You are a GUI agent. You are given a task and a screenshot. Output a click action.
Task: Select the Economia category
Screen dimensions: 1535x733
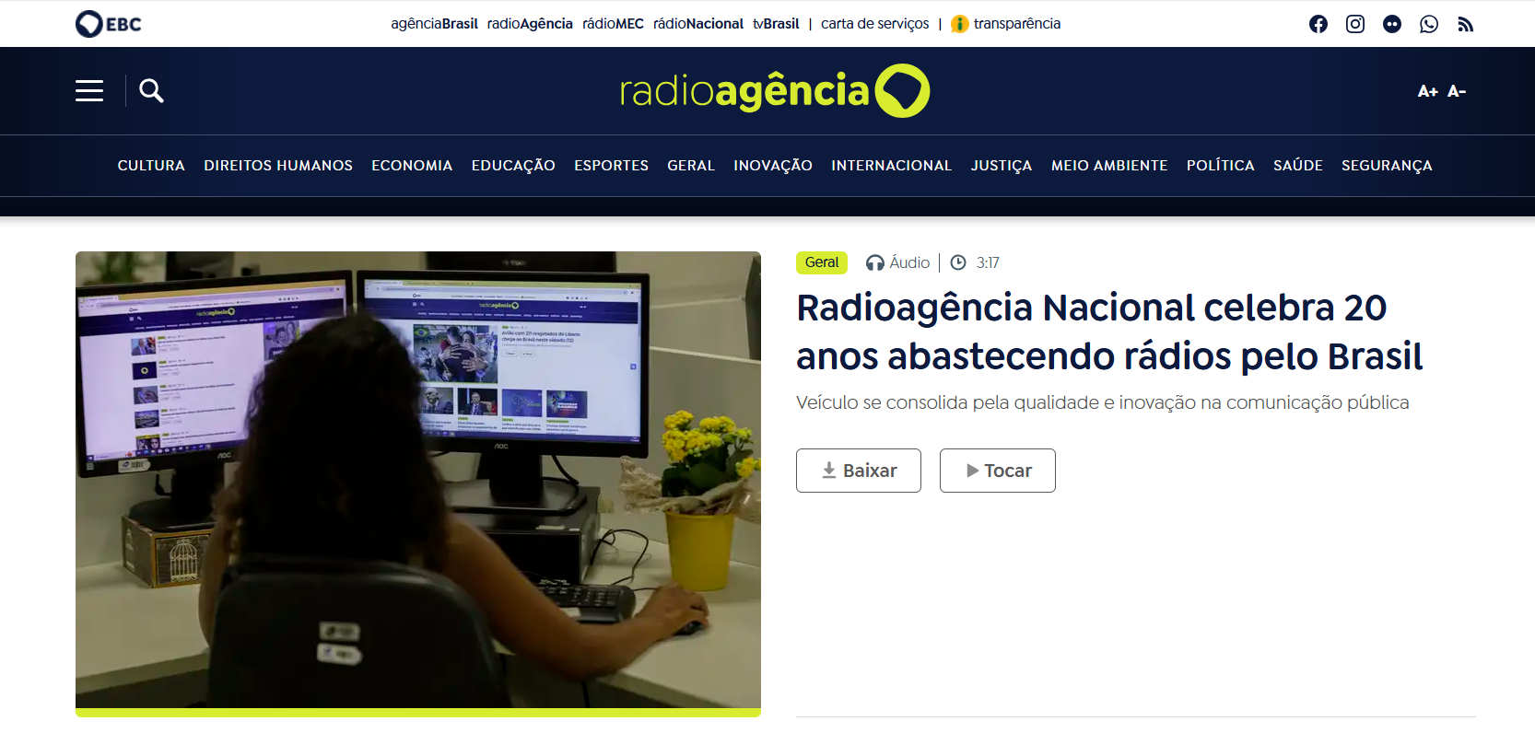point(412,166)
